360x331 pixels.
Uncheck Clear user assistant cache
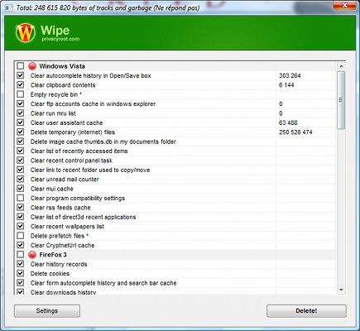click(21, 122)
